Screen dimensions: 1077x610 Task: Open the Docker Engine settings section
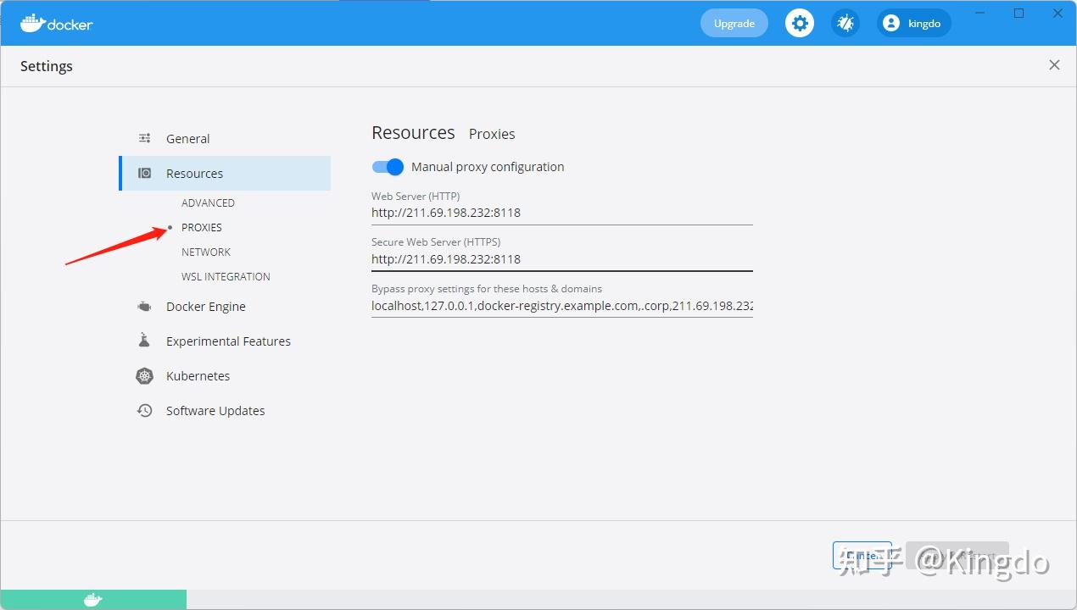coord(205,306)
